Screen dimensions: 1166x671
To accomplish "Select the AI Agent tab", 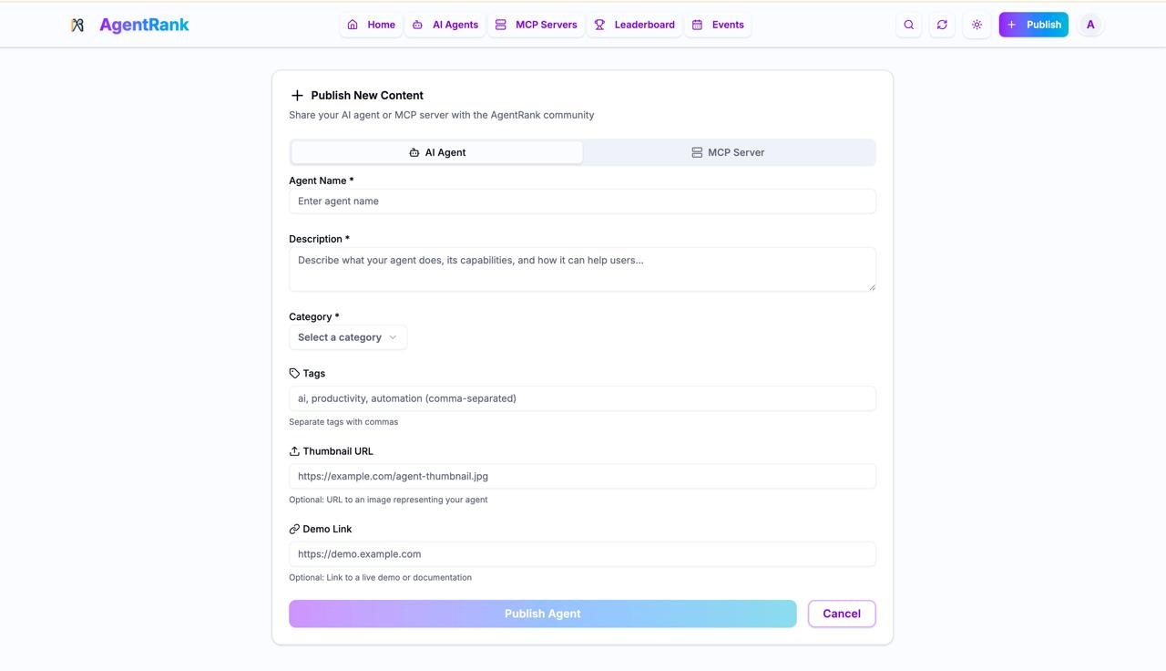I will (436, 152).
